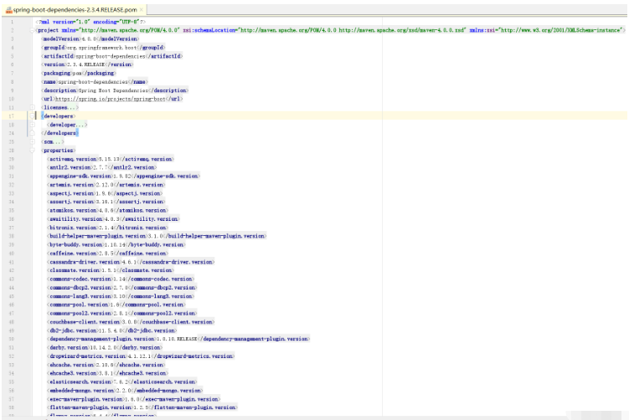Click the classmate.version property line
This screenshot has width=629, height=420.
[x=111, y=270]
